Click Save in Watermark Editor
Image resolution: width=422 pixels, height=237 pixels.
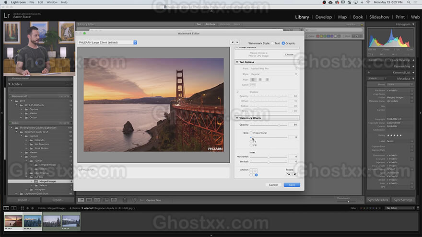292,185
